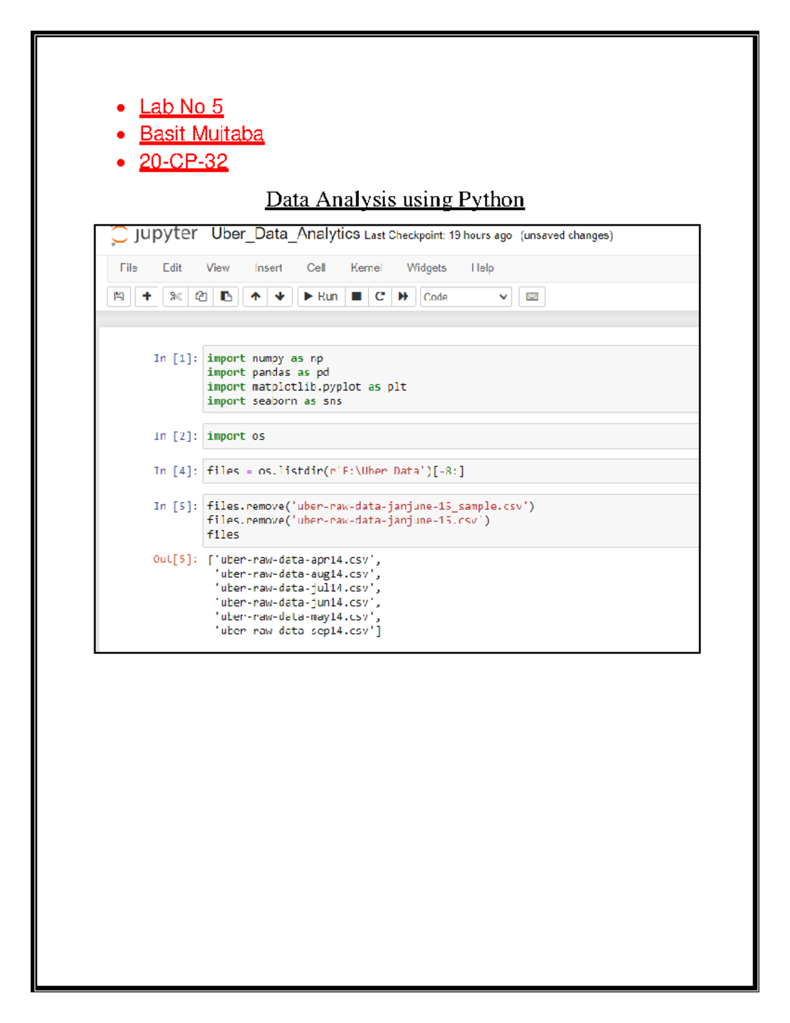The image size is (790, 1023).
Task: Open the File menu
Action: point(128,267)
